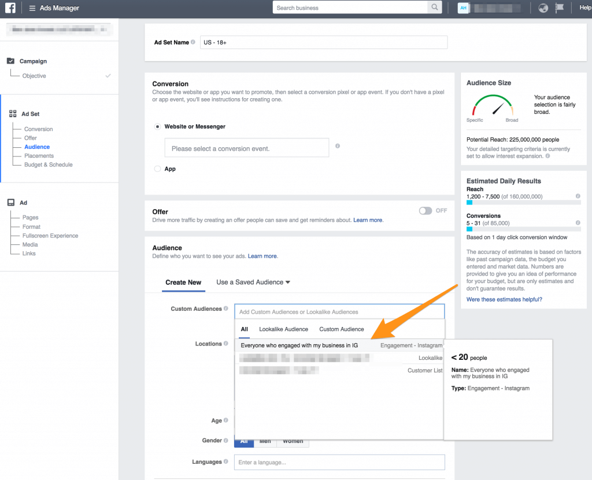This screenshot has width=592, height=480.
Task: Open the conversion event selector
Action: point(247,147)
